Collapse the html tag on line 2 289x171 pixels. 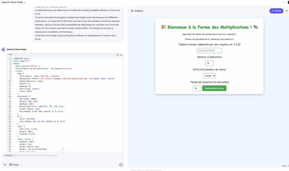click(12, 61)
